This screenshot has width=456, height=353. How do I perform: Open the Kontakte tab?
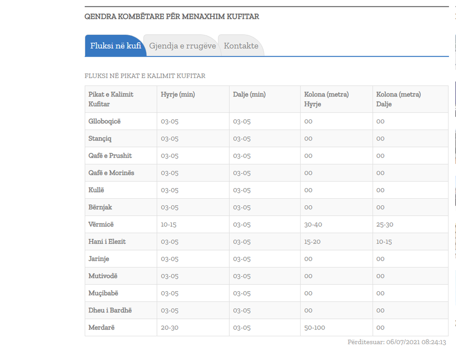click(x=241, y=46)
